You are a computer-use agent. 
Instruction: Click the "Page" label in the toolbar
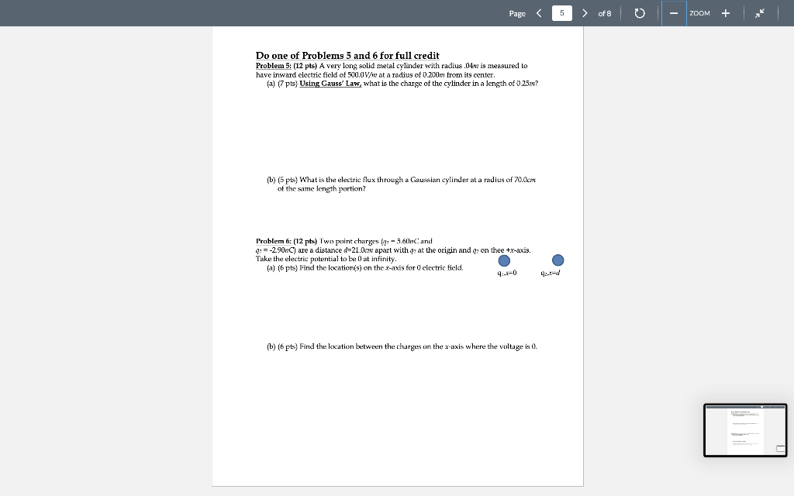coord(517,14)
